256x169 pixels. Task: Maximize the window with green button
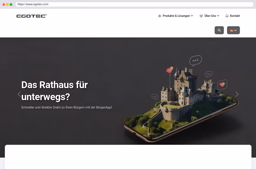pos(11,4)
